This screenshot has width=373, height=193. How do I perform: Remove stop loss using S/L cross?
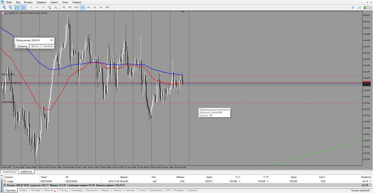[x=239, y=181]
